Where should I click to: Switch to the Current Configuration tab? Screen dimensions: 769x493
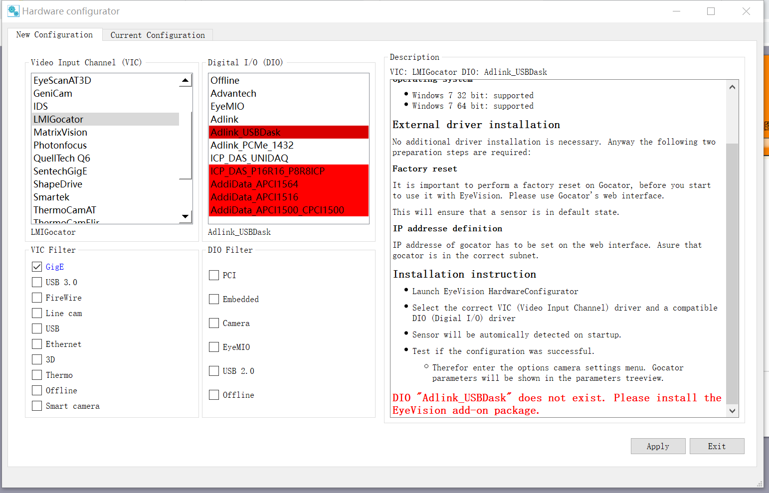click(158, 35)
